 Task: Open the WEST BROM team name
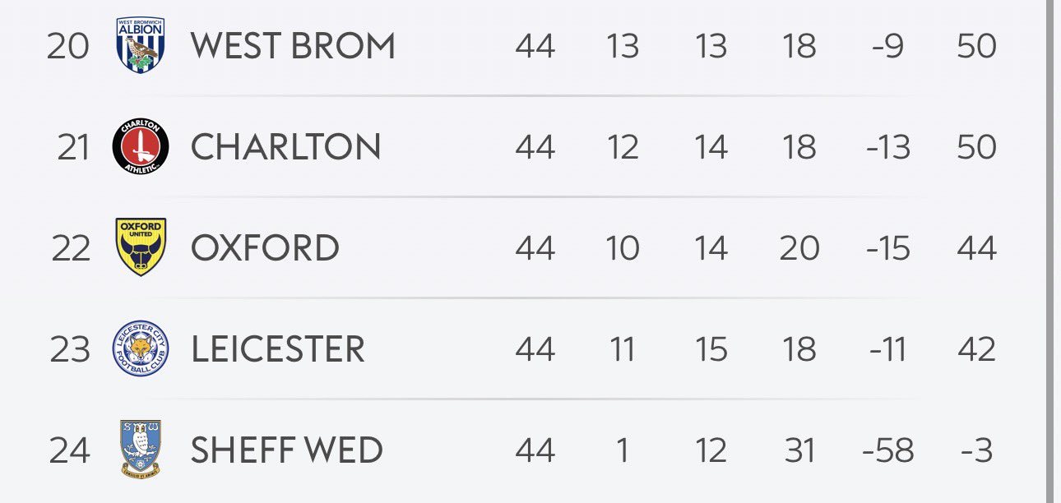[293, 46]
